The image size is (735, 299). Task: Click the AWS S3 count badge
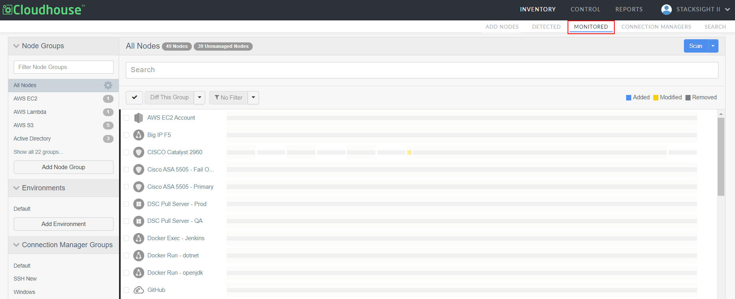click(108, 125)
